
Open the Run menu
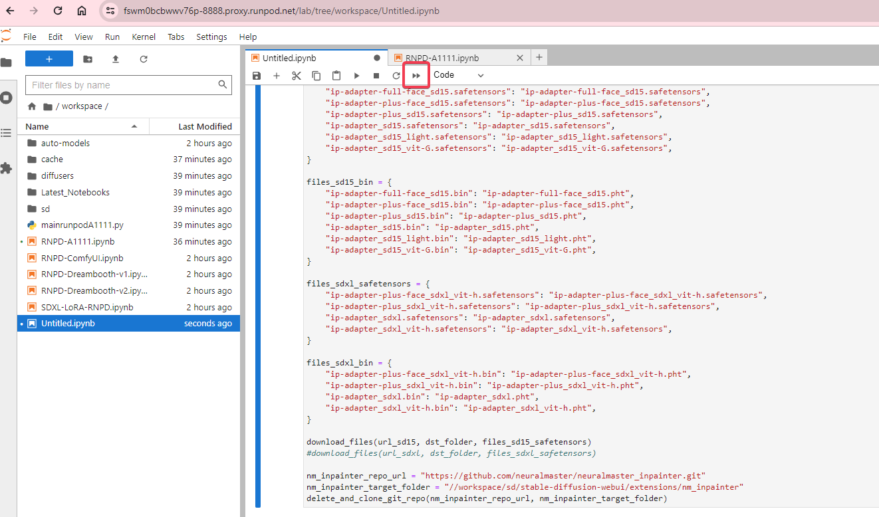[112, 37]
